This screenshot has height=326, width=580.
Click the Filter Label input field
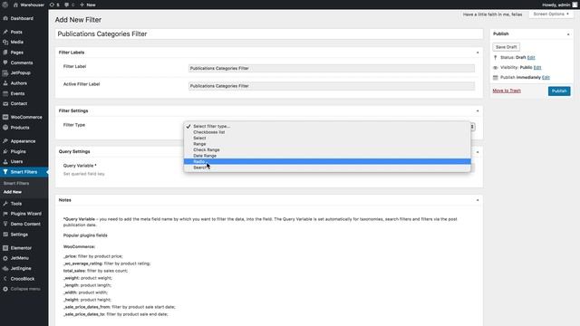pos(332,69)
